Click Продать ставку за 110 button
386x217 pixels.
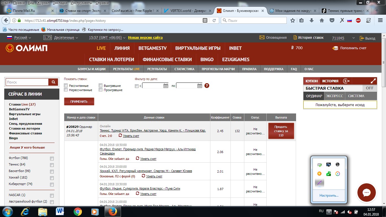[281, 131]
